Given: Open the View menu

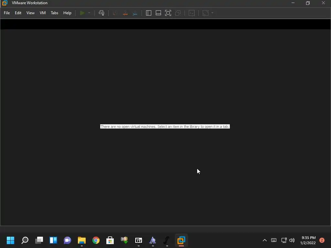Looking at the screenshot, I should tap(30, 13).
